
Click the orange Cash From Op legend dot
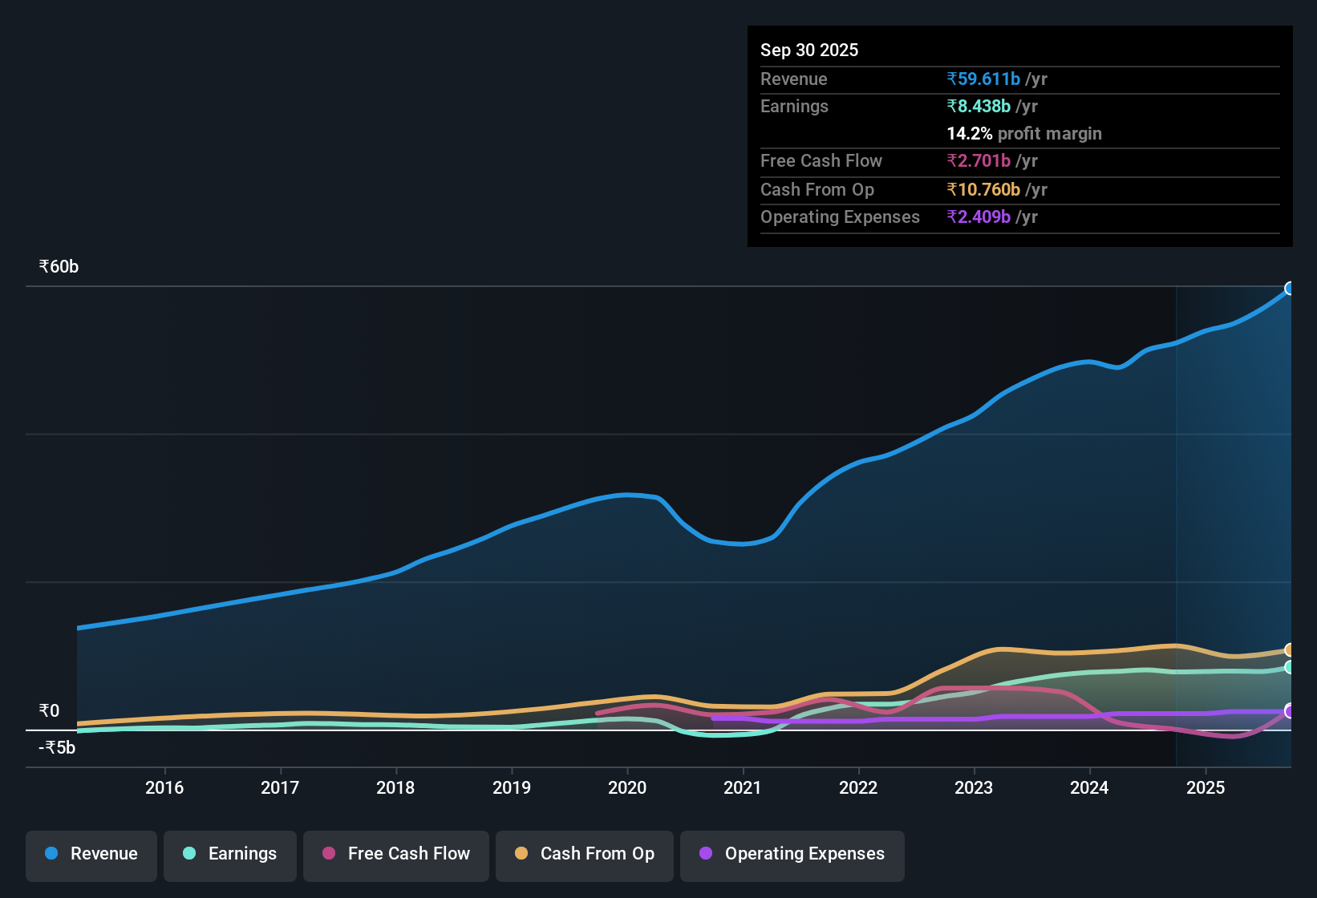coord(521,854)
